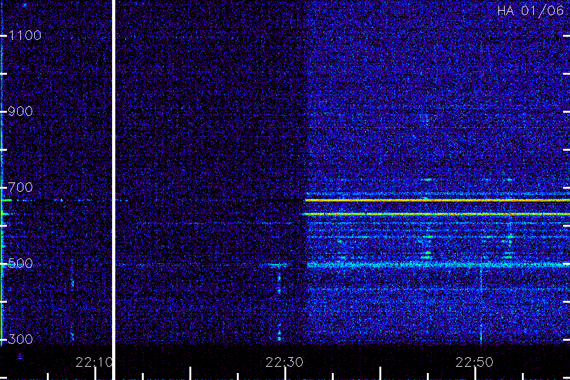The width and height of the screenshot is (570, 380).
Task: Click the 22:10 time axis label
Action: 94,362
